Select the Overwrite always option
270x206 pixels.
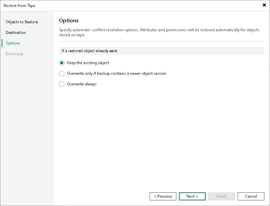point(62,84)
